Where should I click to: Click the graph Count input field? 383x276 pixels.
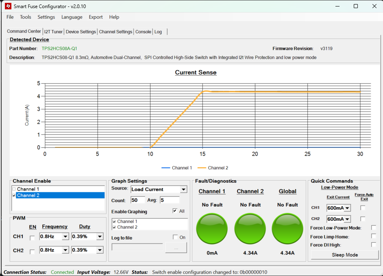coord(137,200)
